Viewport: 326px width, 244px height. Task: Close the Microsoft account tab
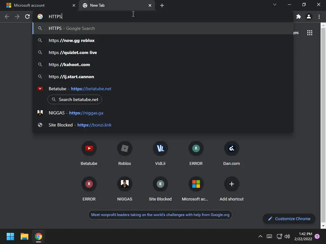click(74, 5)
